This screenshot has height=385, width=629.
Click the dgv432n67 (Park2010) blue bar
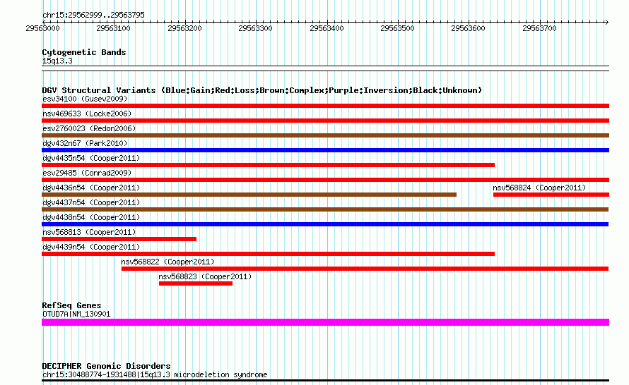[x=325, y=150]
